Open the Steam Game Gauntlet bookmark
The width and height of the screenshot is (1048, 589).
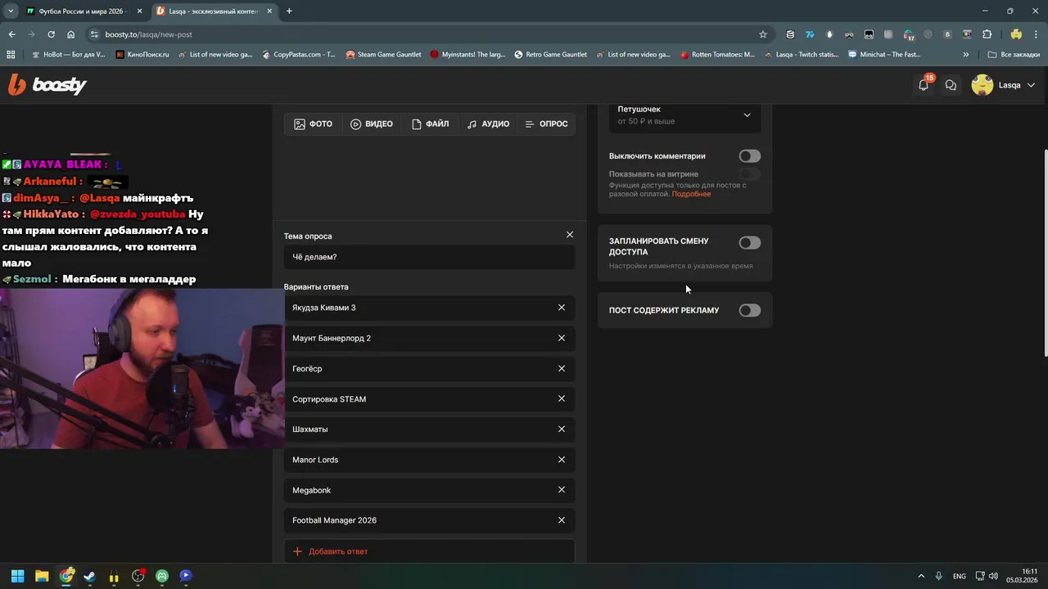383,55
